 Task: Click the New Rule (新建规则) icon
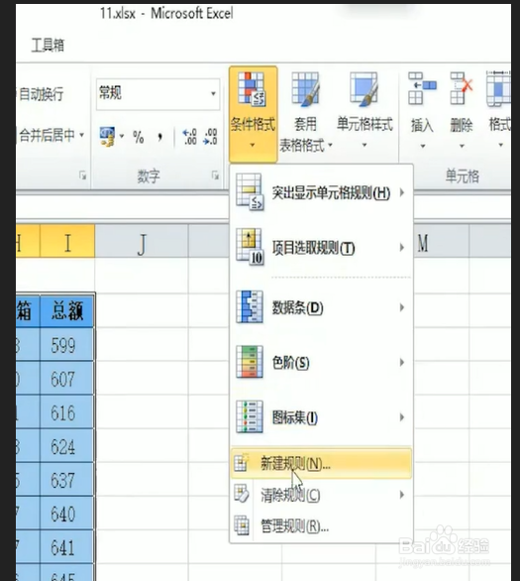tap(242, 463)
